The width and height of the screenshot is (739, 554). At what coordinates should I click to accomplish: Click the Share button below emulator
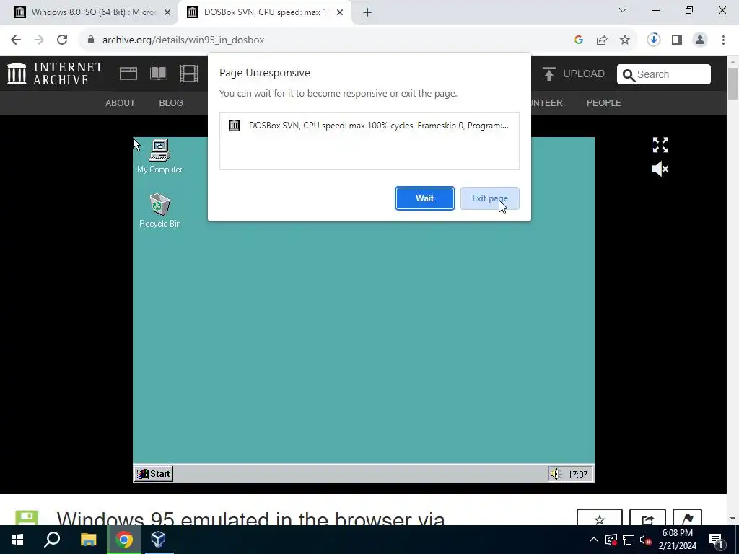(x=647, y=517)
